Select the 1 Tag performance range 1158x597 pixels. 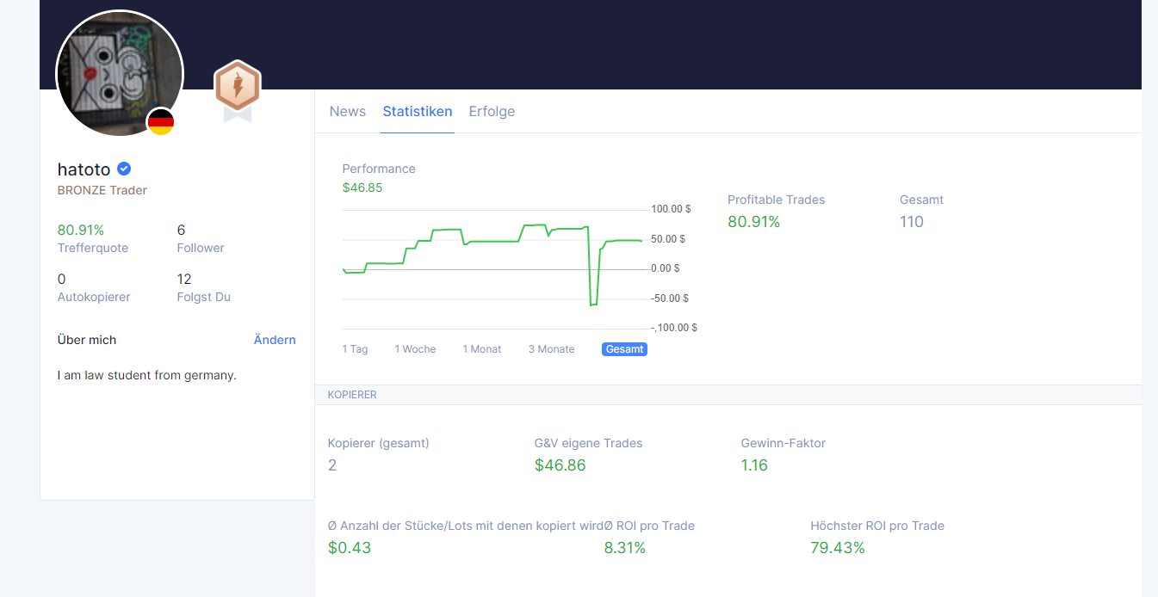tap(355, 349)
